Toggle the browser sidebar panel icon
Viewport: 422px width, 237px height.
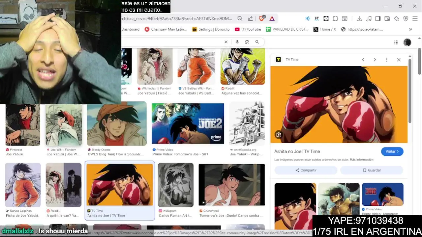[x=378, y=19]
